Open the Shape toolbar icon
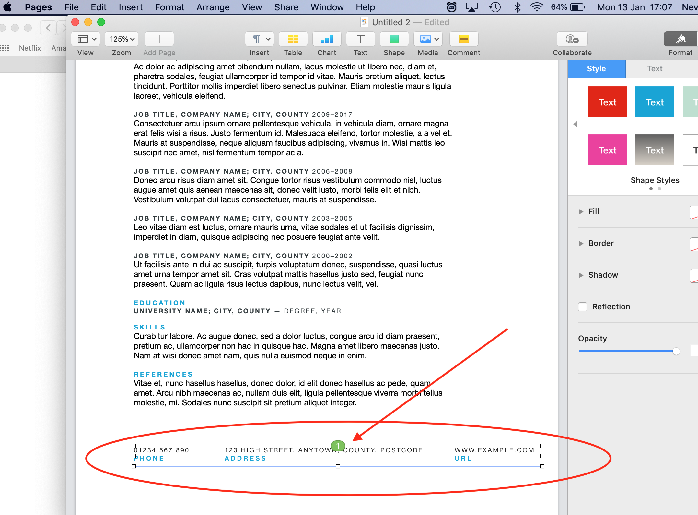Image resolution: width=698 pixels, height=515 pixels. [394, 39]
